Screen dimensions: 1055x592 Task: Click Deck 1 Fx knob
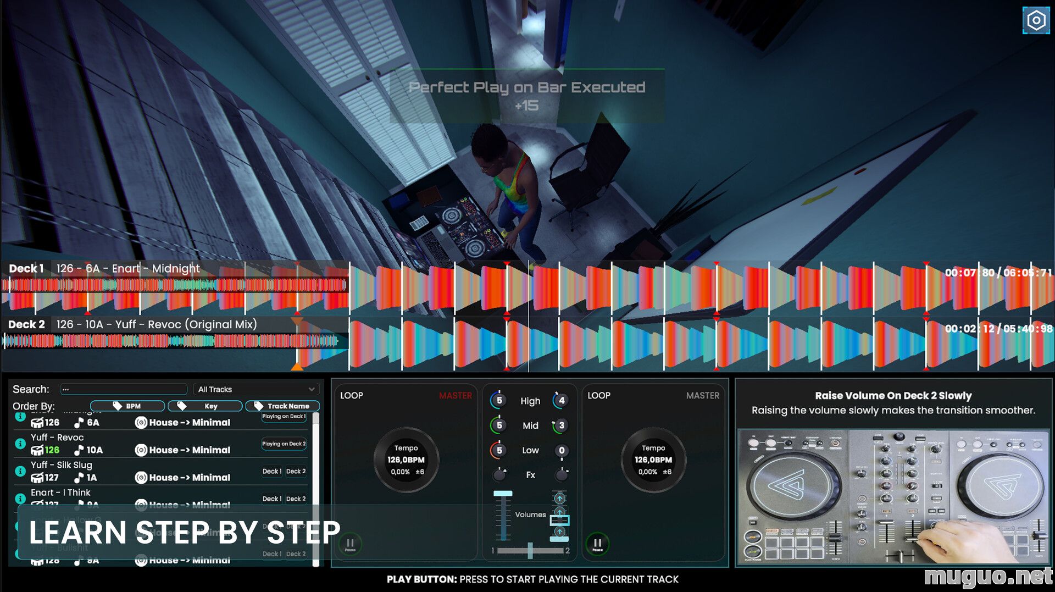(499, 474)
